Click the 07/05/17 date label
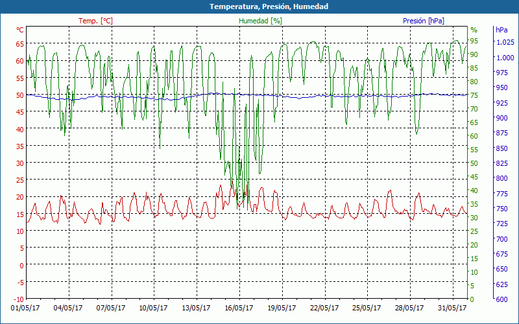519x324 pixels. 110,308
